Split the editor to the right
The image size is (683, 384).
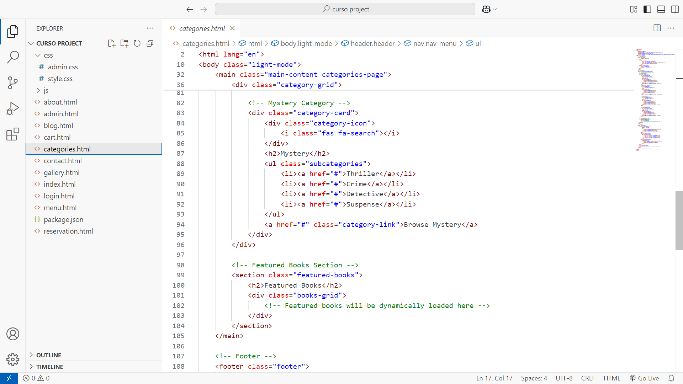pos(657,28)
